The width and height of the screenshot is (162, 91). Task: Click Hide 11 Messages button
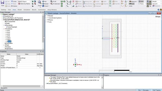click(143, 90)
